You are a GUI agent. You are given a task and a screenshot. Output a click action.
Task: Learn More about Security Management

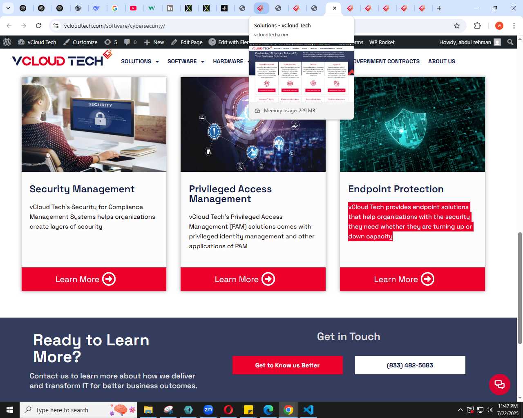(94, 279)
